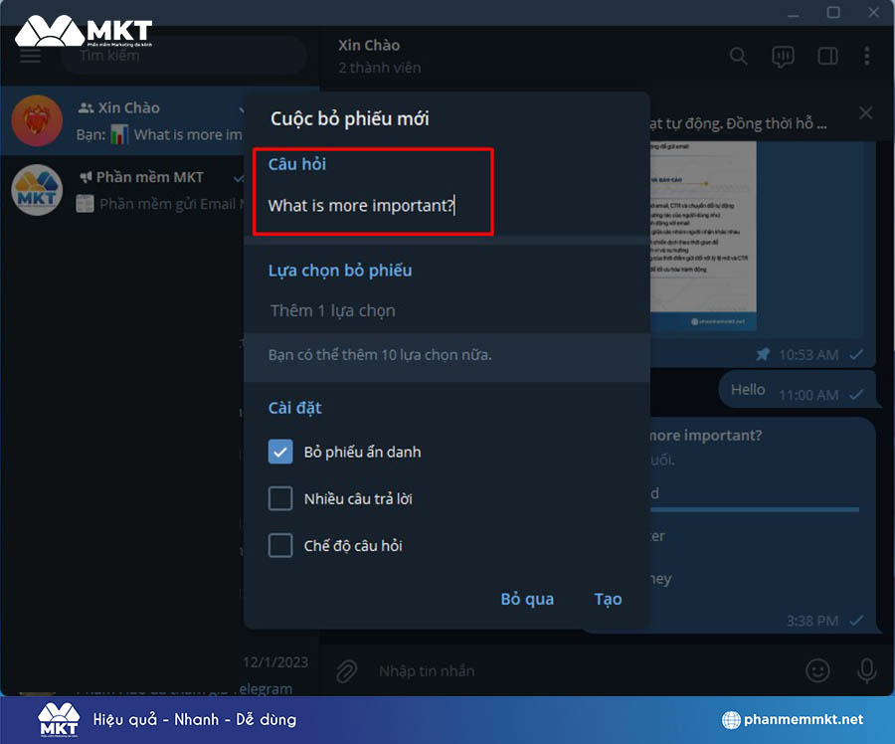
Task: Click the search icon in chat header
Action: 738,56
